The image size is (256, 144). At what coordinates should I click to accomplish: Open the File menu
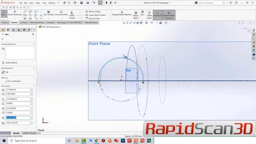(x=21, y=3)
